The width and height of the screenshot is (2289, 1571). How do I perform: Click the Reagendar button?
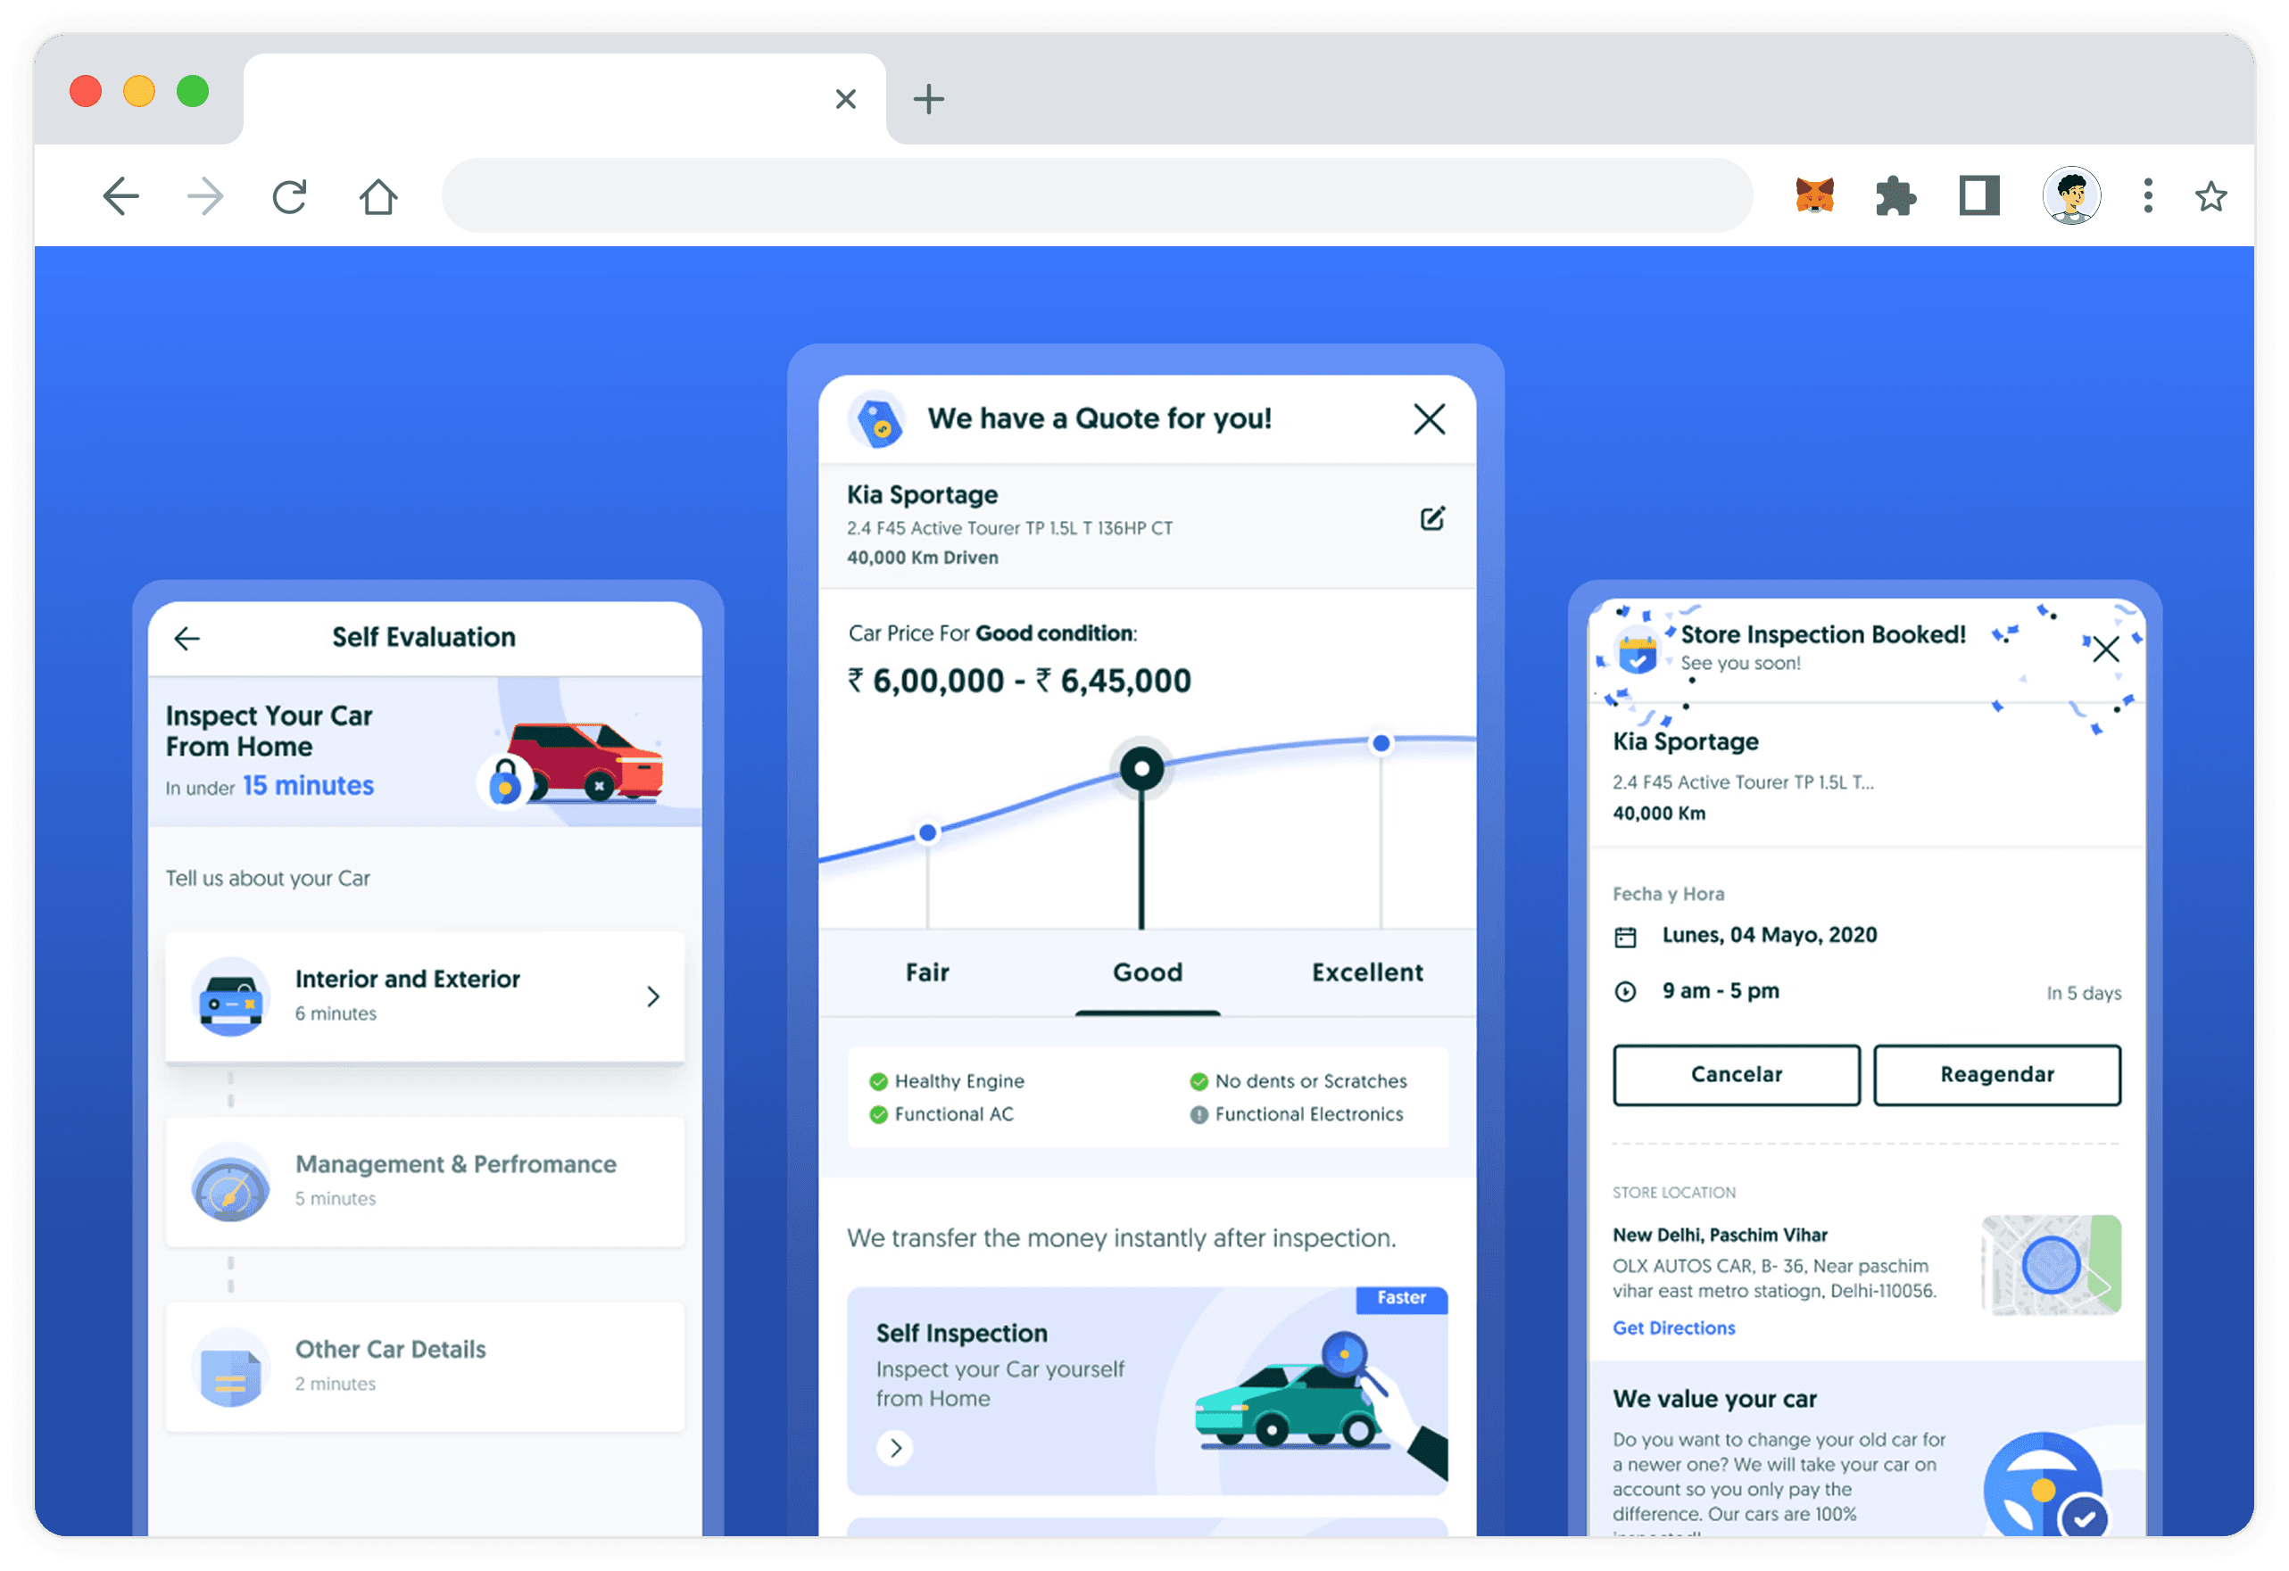[1996, 1075]
